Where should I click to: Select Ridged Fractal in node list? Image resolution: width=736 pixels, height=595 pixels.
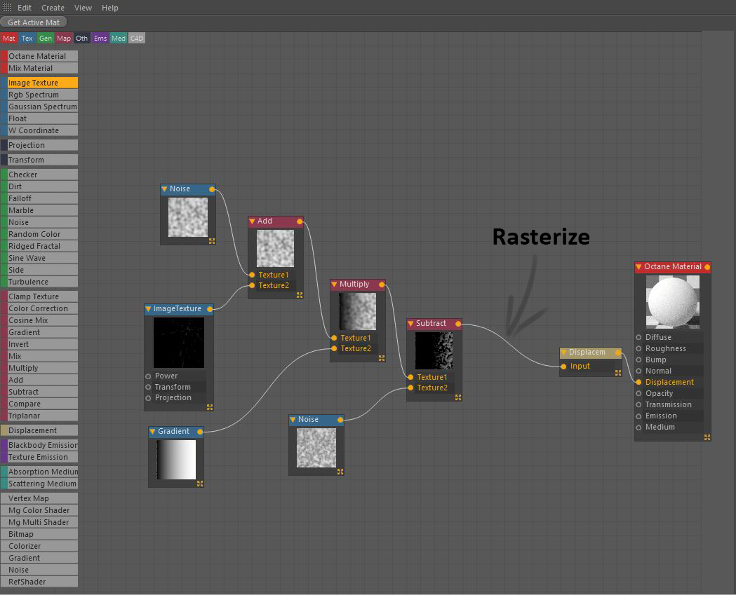pos(39,246)
